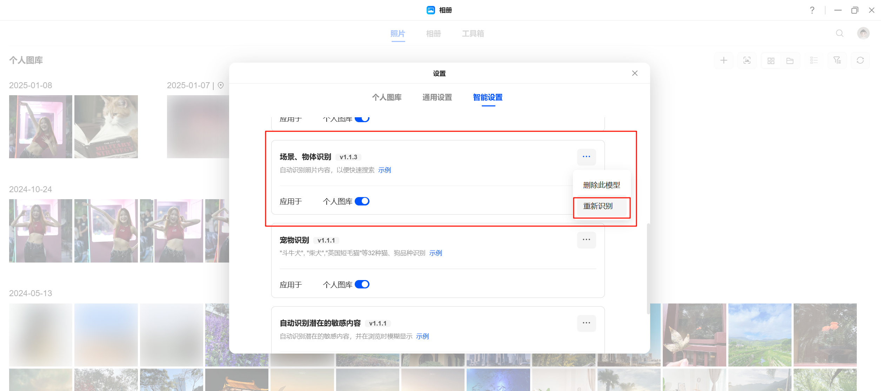Open the 照片 main tab
The image size is (881, 391).
point(398,34)
